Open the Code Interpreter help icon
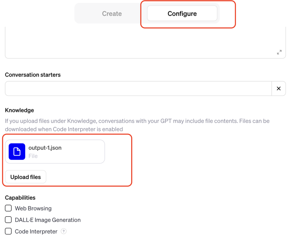This screenshot has width=288, height=245. click(x=64, y=231)
